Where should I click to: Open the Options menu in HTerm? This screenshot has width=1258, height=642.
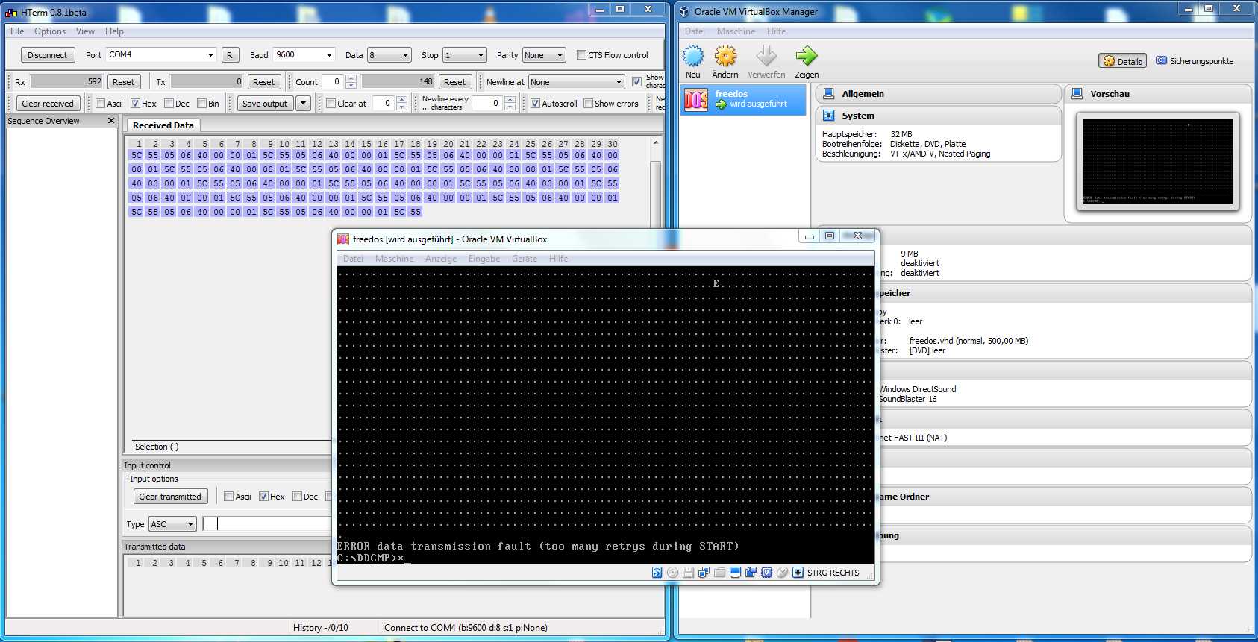(50, 31)
